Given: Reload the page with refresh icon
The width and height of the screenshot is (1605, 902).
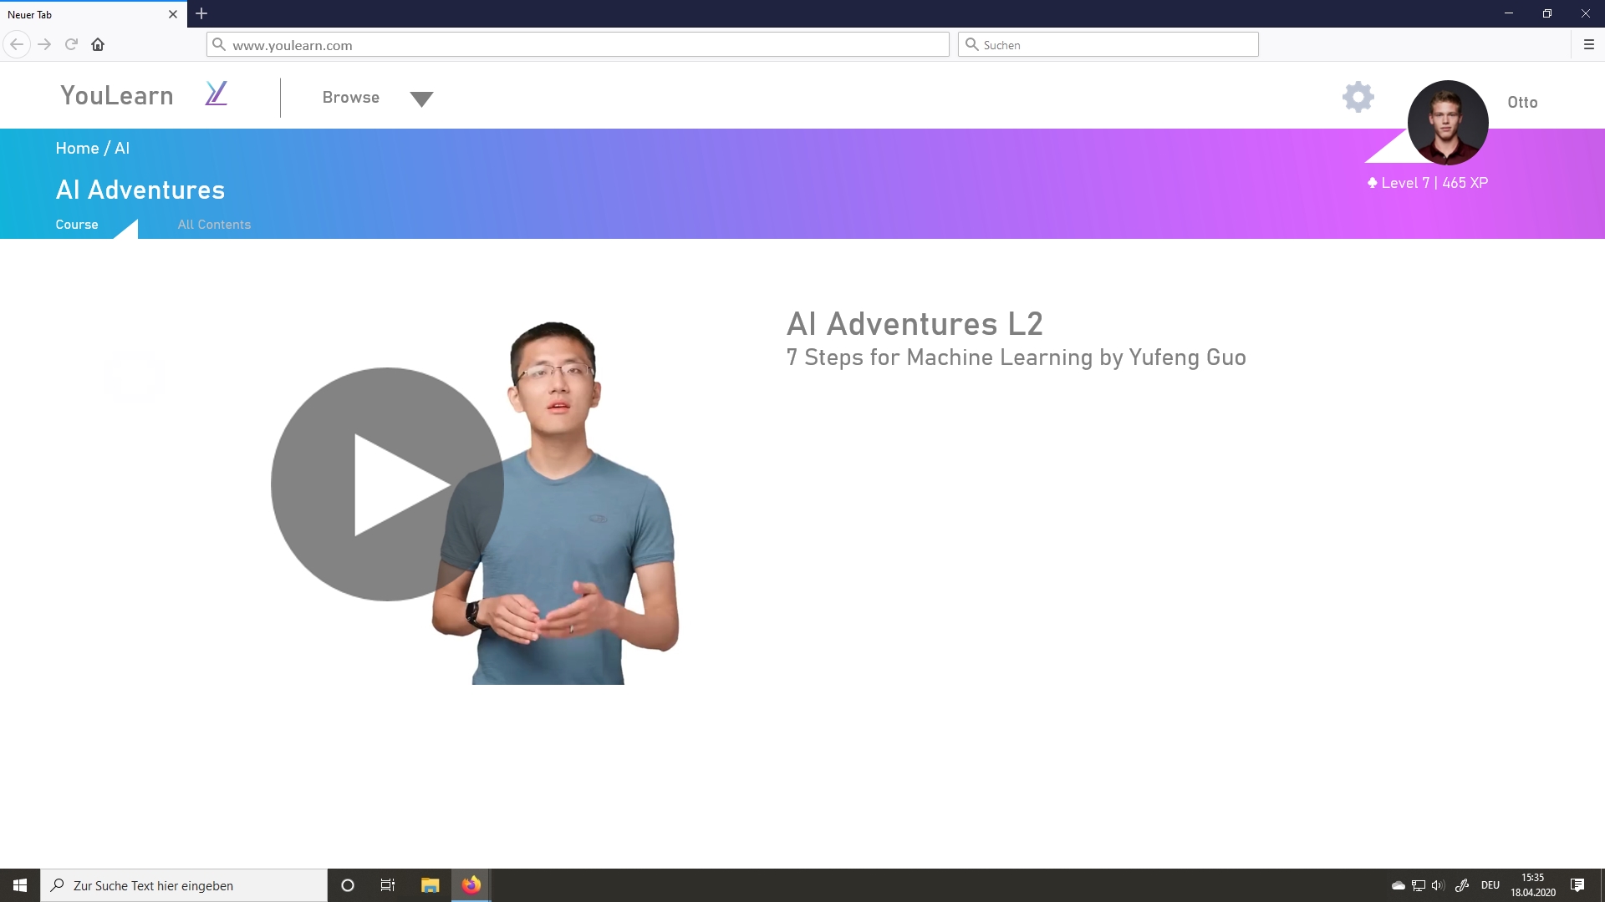Looking at the screenshot, I should 71,45.
